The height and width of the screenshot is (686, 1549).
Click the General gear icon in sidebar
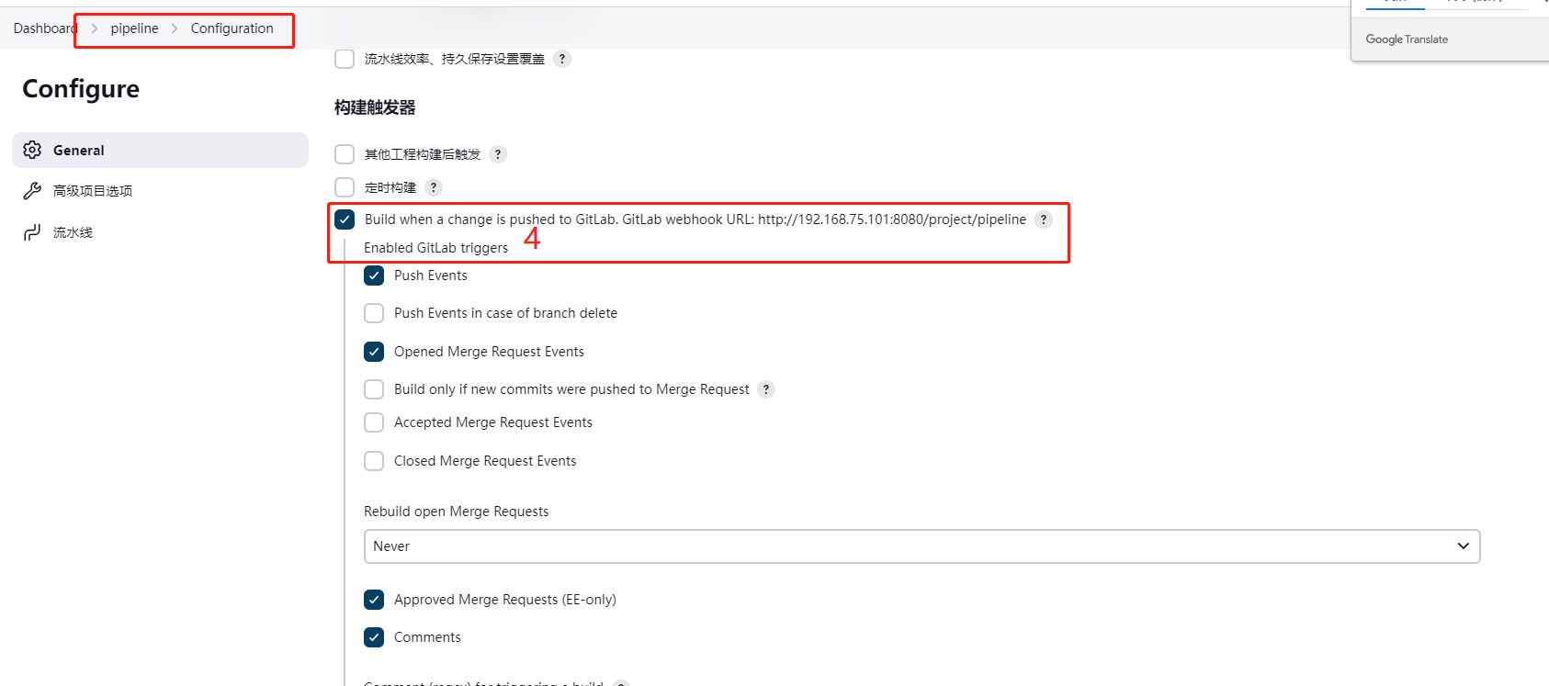click(x=32, y=150)
